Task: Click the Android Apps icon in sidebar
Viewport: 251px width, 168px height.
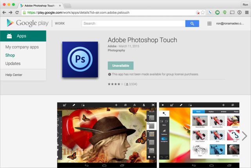Action: click(x=9, y=36)
